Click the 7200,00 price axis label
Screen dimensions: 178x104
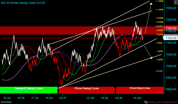coord(171,20)
